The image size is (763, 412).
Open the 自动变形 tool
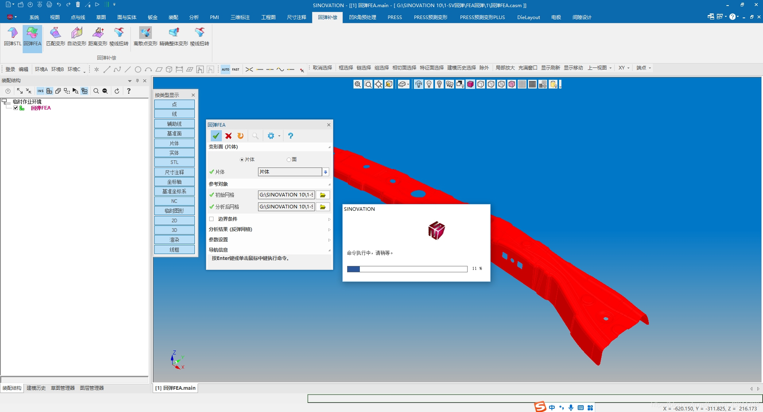coord(77,37)
